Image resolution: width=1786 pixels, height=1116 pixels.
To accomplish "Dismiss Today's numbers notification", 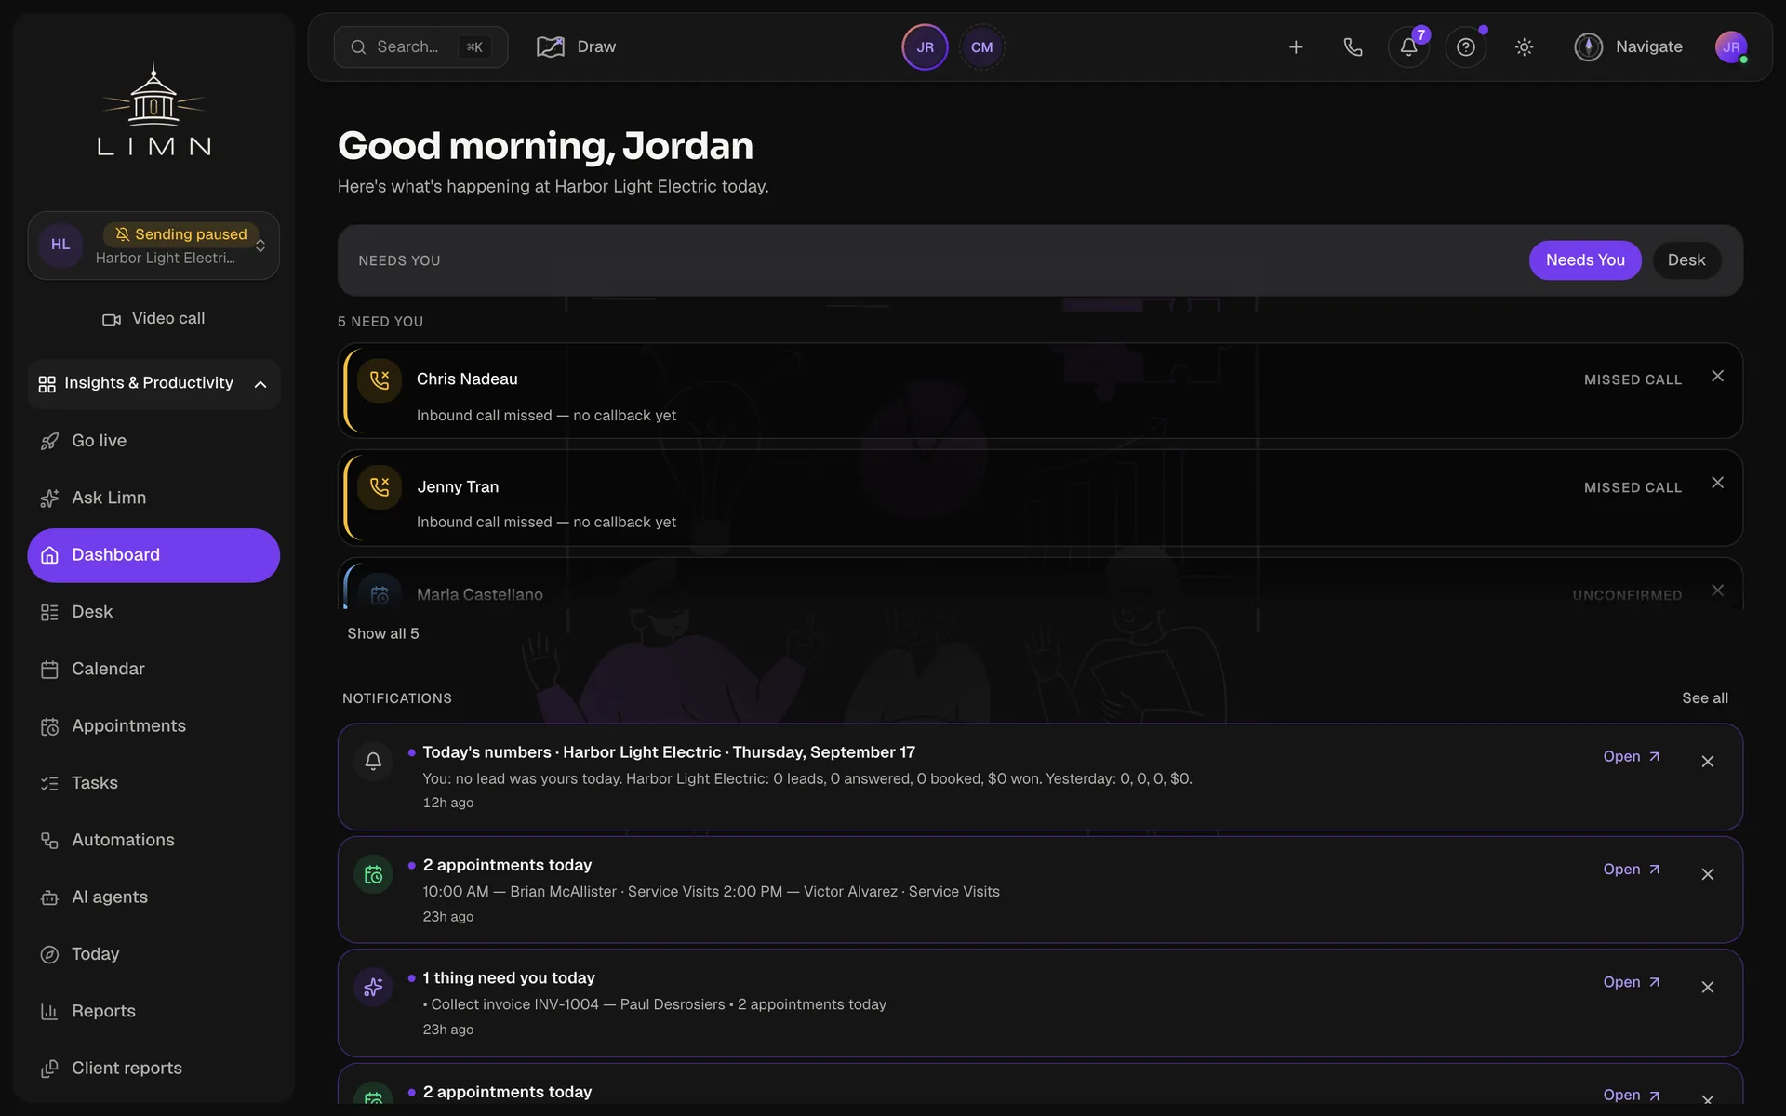I will point(1708,762).
